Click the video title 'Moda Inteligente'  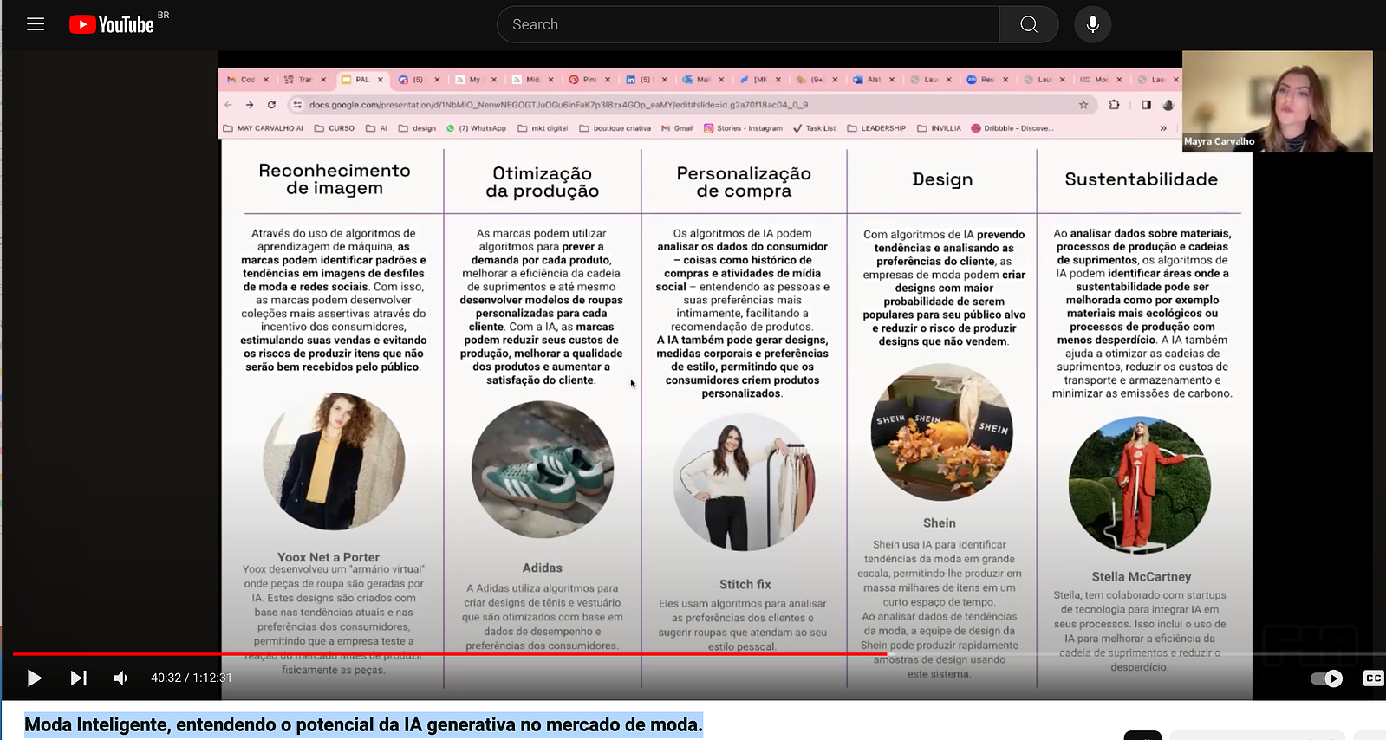pos(363,724)
